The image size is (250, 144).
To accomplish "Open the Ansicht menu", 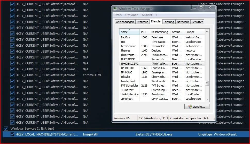I will click(x=147, y=15).
